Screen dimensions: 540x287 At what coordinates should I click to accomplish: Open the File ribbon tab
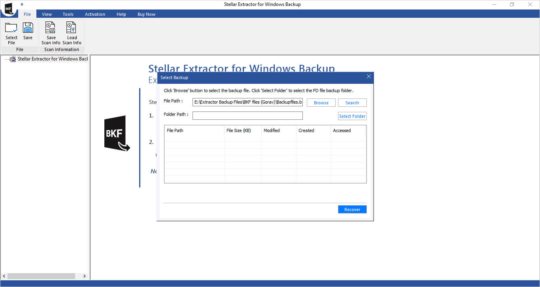pos(27,14)
